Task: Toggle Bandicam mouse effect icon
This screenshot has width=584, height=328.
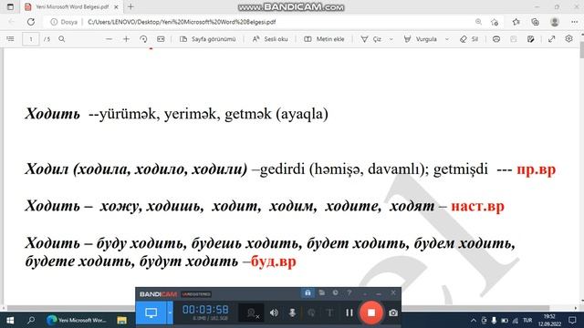Action: tap(311, 313)
